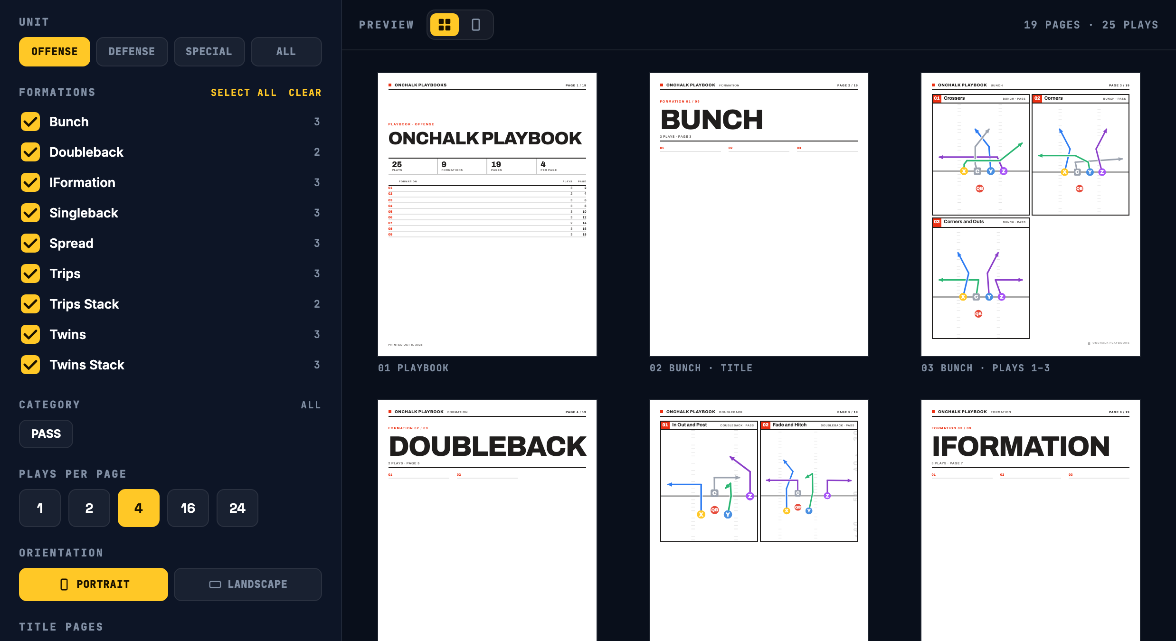Uncheck the Bunch formation checkbox

tap(30, 122)
